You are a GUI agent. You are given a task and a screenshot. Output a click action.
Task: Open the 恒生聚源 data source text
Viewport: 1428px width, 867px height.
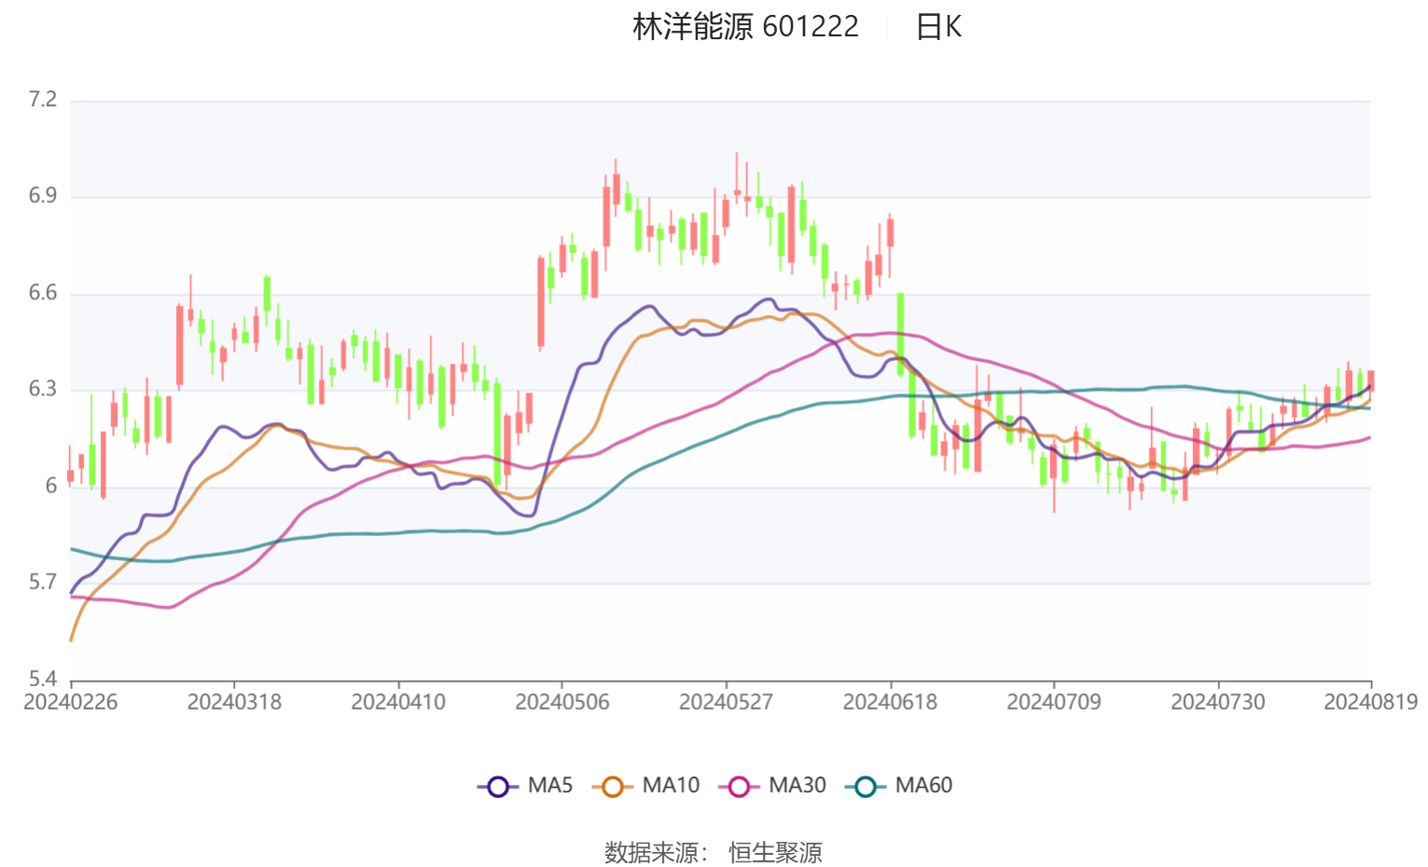coord(775,853)
